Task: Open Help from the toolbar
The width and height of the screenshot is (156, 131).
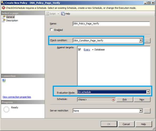Action: [66, 14]
